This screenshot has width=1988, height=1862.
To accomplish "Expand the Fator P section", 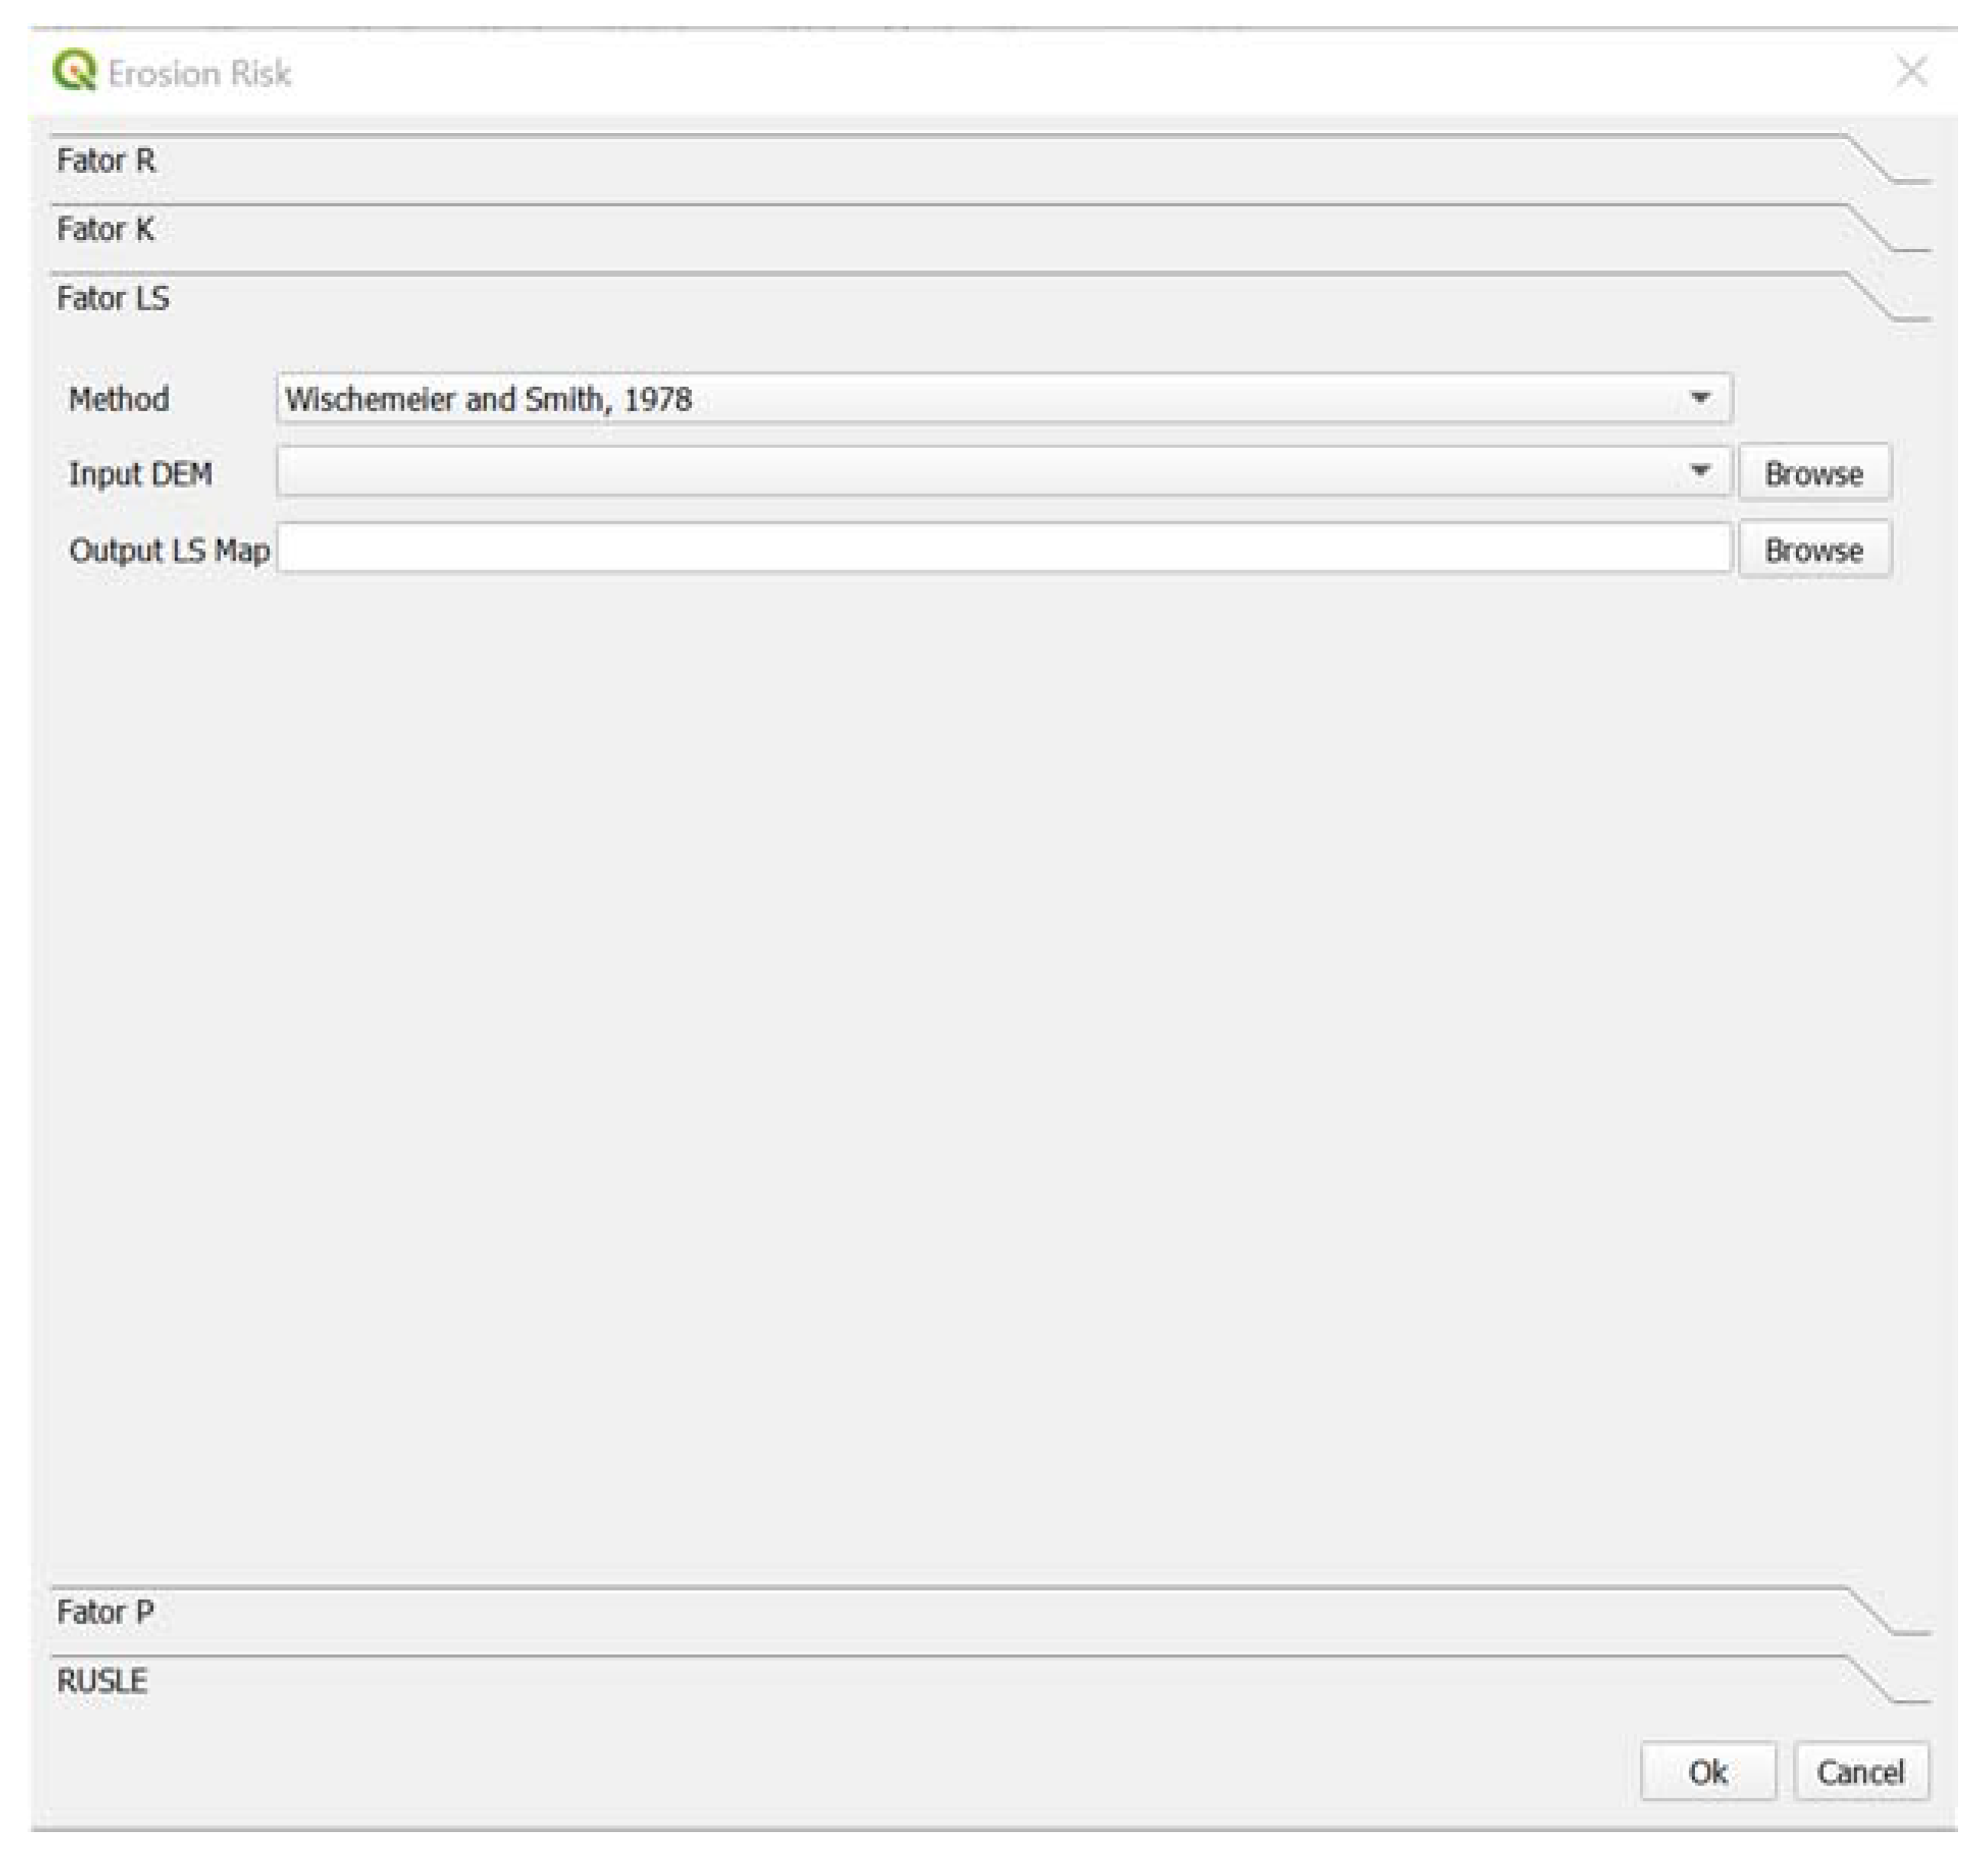I will [x=105, y=1611].
